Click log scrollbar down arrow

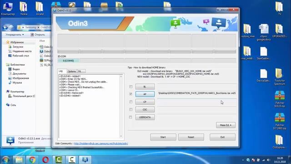tap(121, 136)
